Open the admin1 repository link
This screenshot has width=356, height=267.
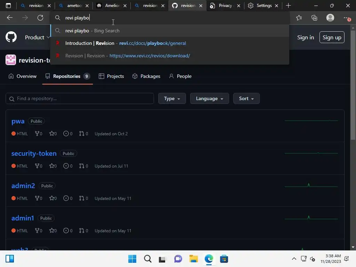tap(23, 218)
